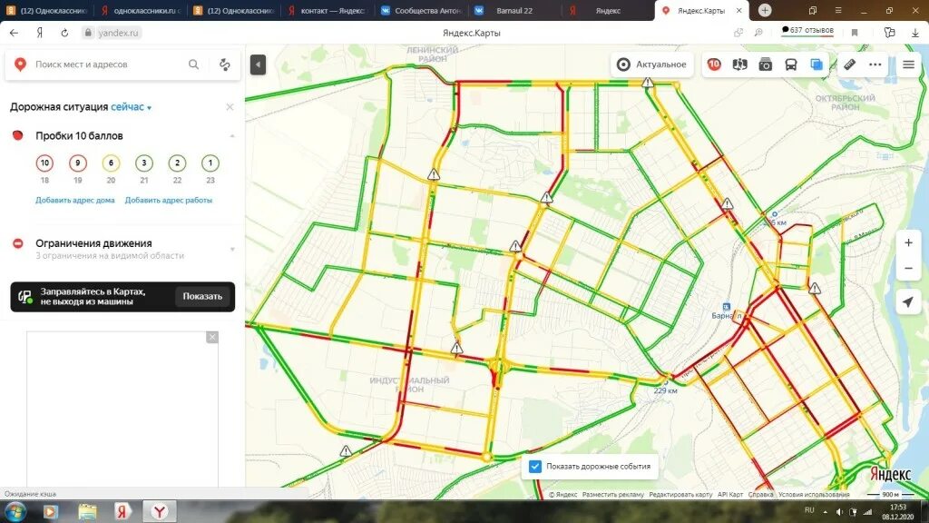Click RU language indicator
929x523 pixels.
809,510
